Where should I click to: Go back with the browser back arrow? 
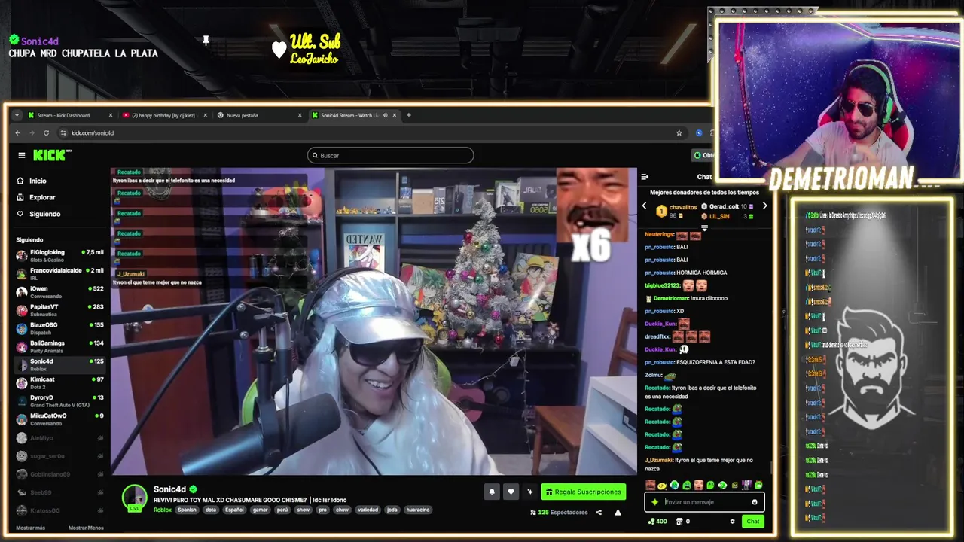[x=18, y=133]
